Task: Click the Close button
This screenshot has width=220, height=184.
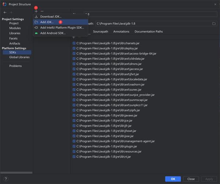Action: (191, 179)
